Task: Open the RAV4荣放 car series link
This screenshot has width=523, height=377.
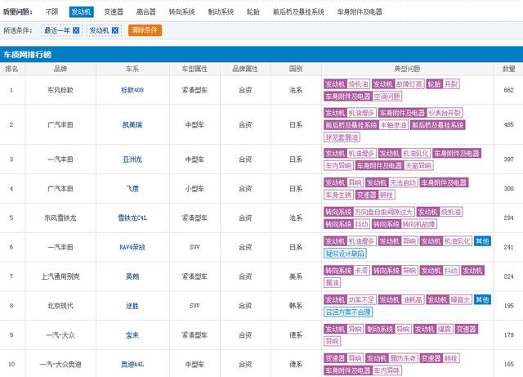Action: pos(132,248)
